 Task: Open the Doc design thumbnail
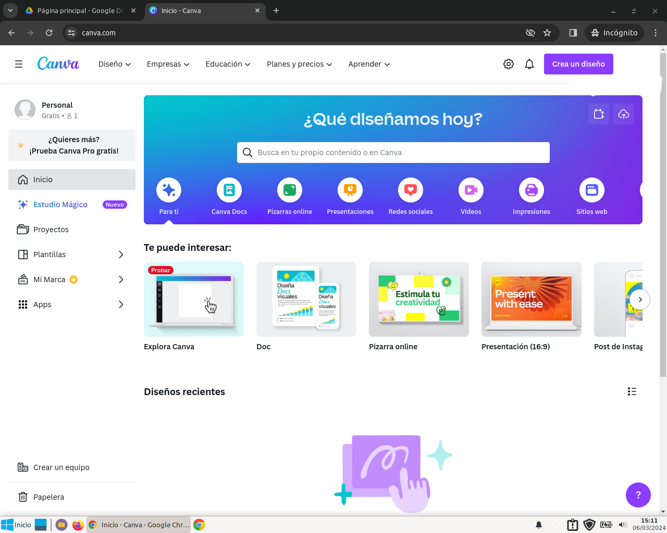click(306, 299)
